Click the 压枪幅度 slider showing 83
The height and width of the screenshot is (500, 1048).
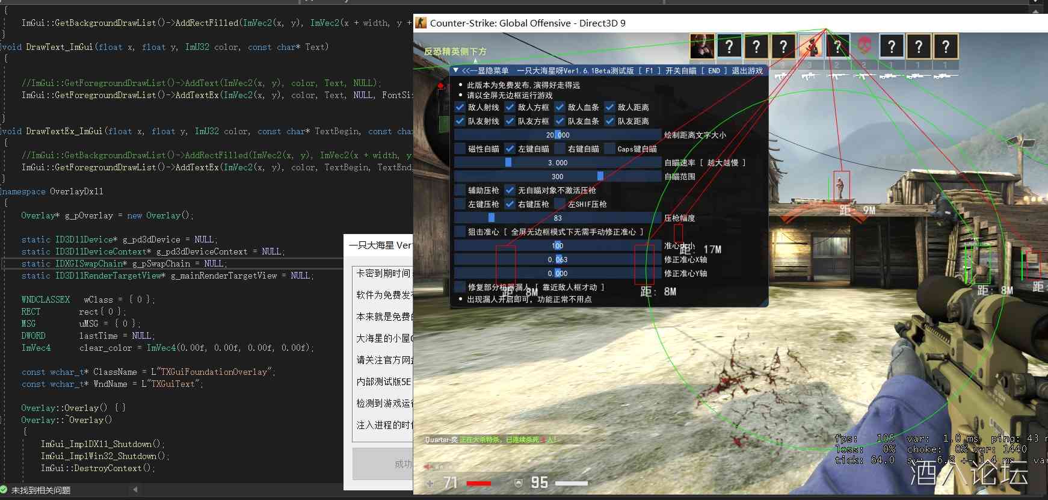(558, 218)
